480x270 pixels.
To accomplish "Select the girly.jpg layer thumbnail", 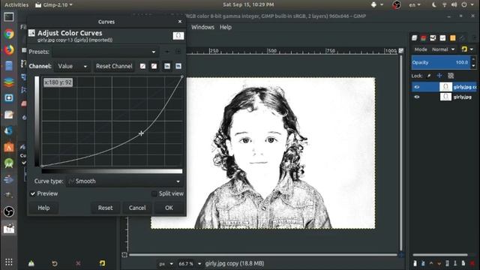I will 445,97.
